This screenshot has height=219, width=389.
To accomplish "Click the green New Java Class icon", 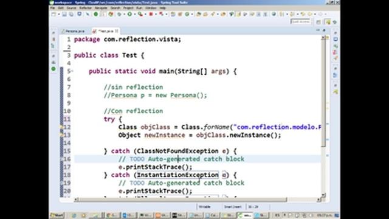I will [187, 14].
